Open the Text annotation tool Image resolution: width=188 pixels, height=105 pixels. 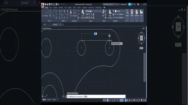coord(71,13)
